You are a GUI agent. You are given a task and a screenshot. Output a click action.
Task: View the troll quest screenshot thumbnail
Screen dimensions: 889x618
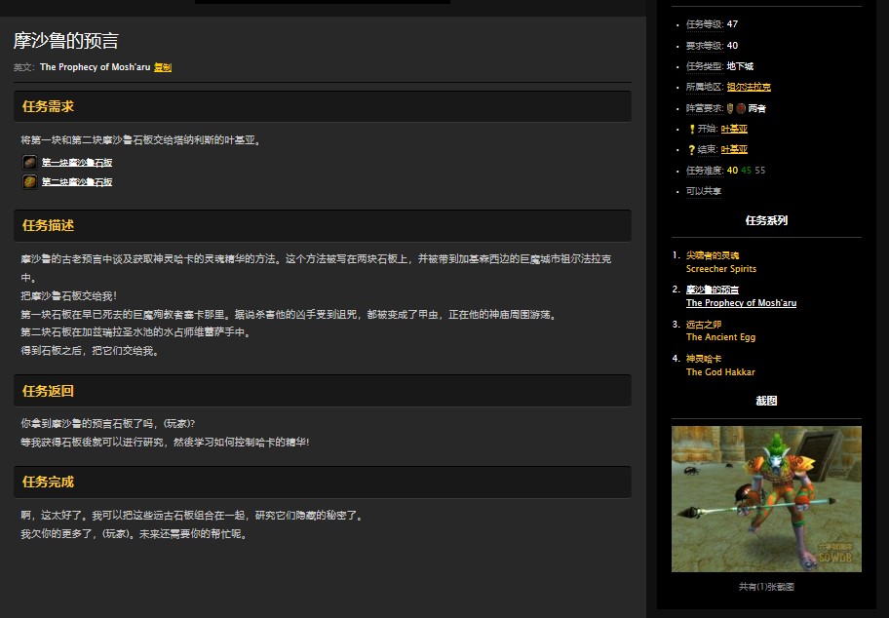tap(766, 498)
